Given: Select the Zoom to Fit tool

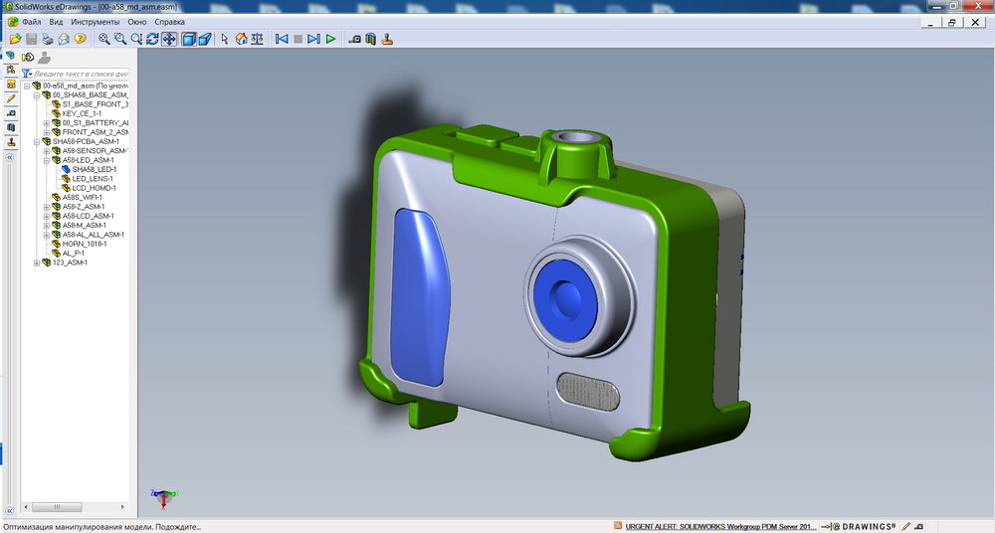Looking at the screenshot, I should (104, 40).
